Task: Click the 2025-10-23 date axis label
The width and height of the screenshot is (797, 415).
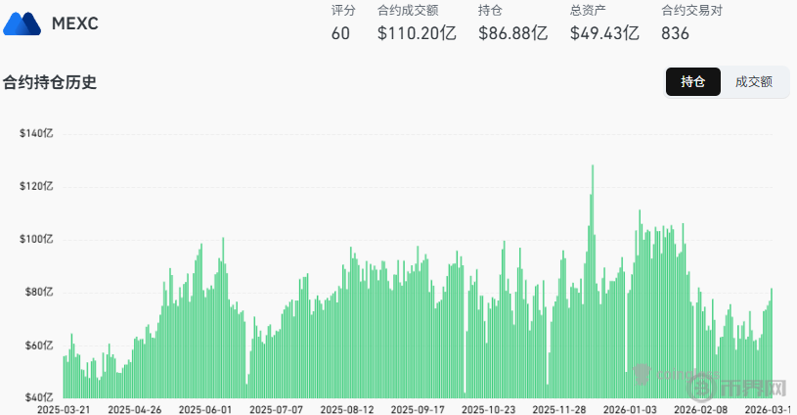Action: 488,409
